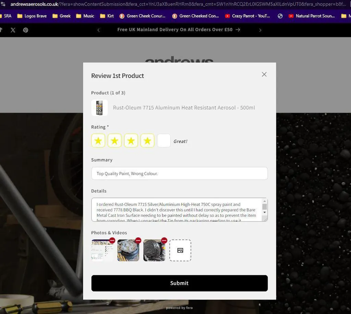The width and height of the screenshot is (351, 314).
Task: Set rating to three stars
Action: 131,141
